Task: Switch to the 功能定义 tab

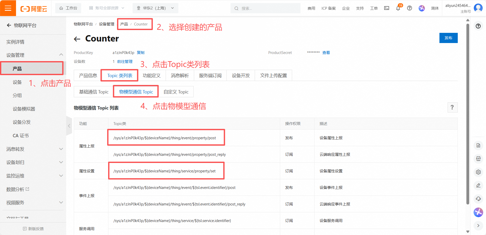Action: 151,76
